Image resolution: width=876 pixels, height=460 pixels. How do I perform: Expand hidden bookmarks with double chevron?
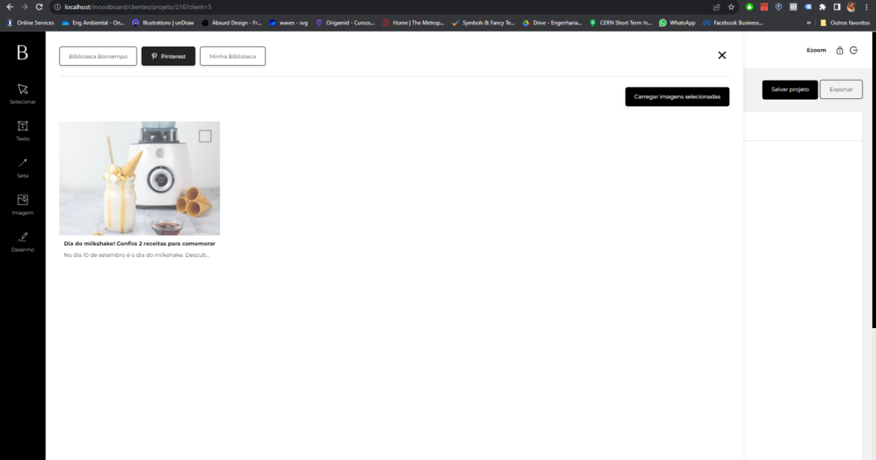coord(808,23)
